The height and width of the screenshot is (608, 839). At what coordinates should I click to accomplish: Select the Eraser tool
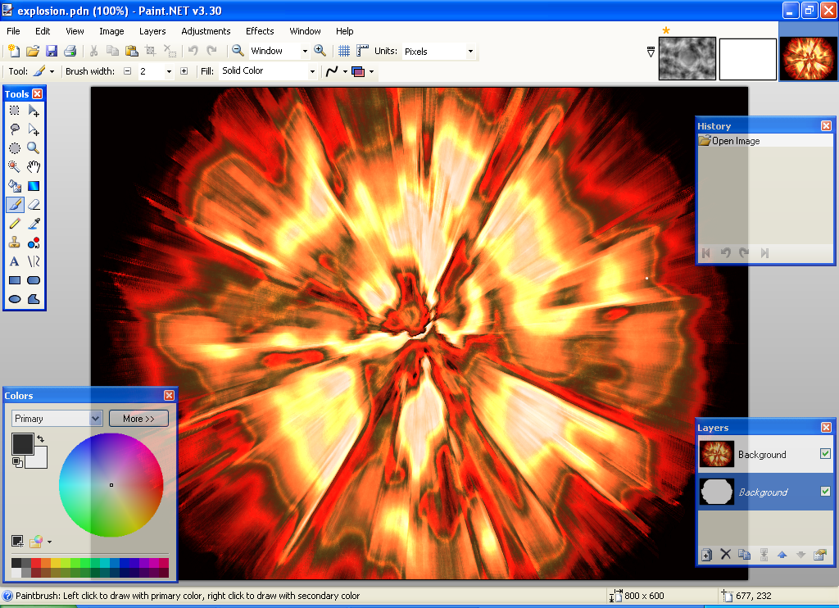coord(34,205)
